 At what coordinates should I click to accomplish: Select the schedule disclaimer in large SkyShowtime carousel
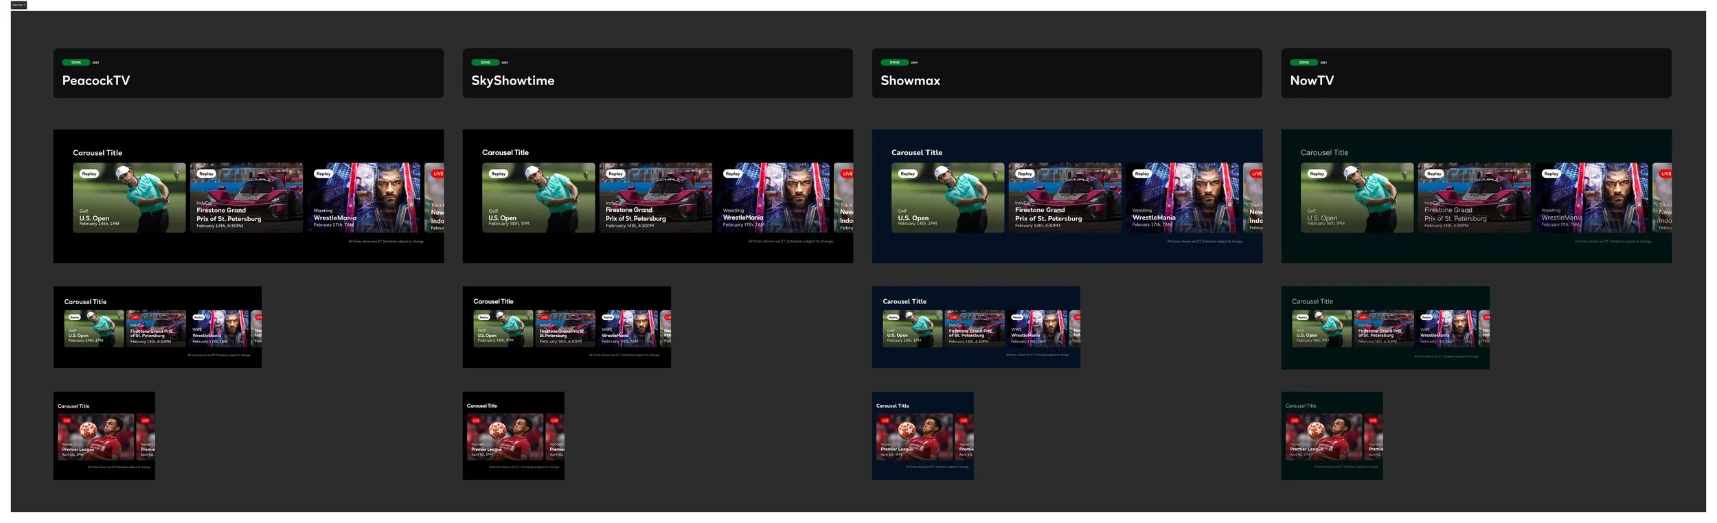point(791,242)
